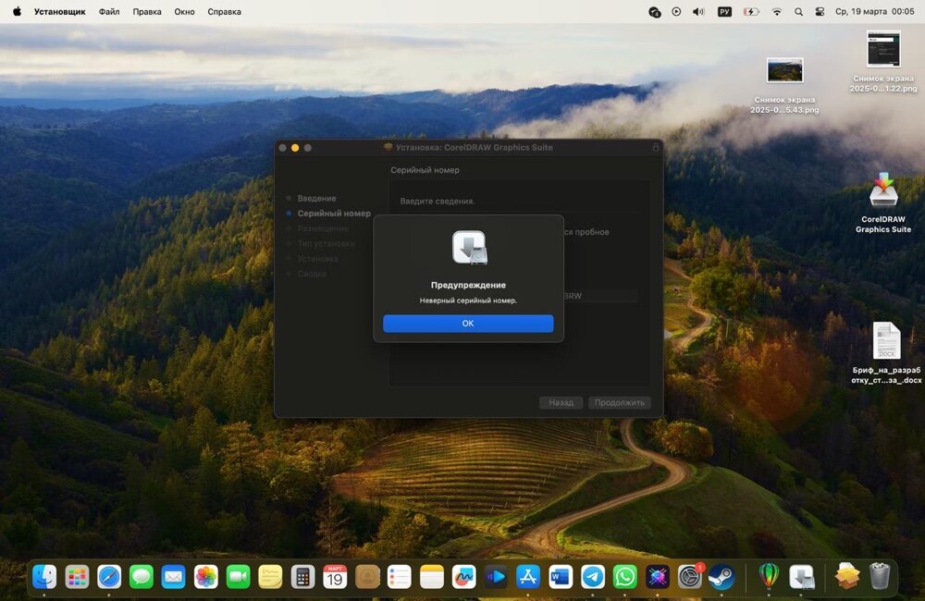Viewport: 925px width, 601px height.
Task: Open the Файл menu
Action: point(109,11)
